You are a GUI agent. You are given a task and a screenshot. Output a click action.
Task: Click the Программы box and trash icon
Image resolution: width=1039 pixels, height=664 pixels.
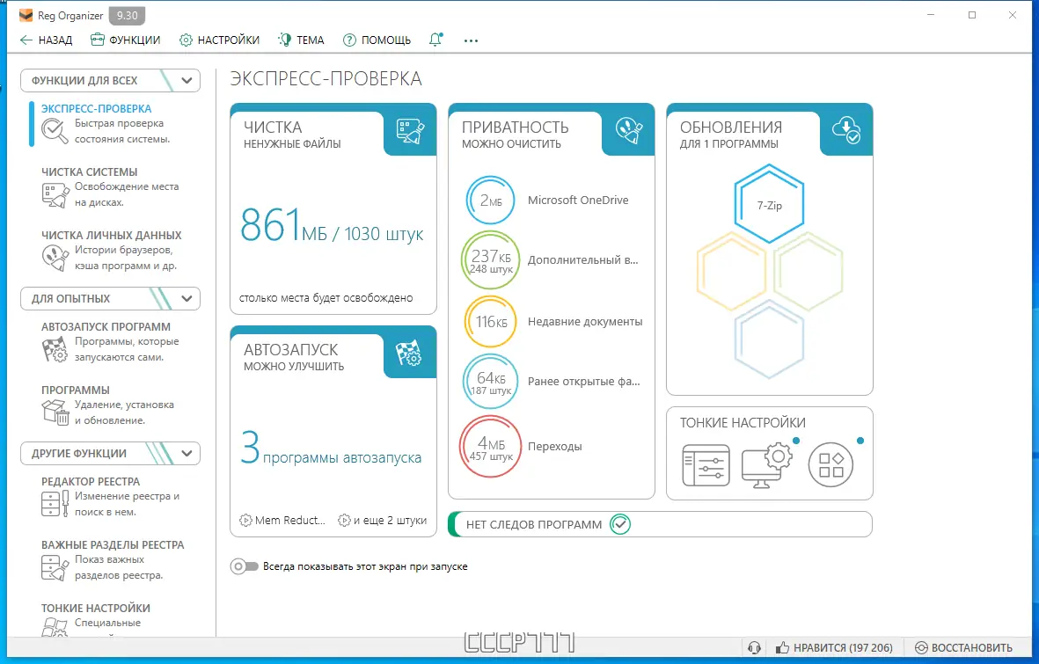click(55, 412)
